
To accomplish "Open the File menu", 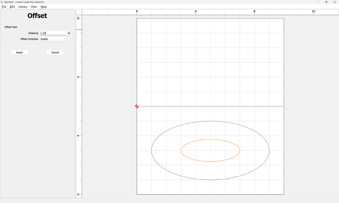I will point(3,7).
